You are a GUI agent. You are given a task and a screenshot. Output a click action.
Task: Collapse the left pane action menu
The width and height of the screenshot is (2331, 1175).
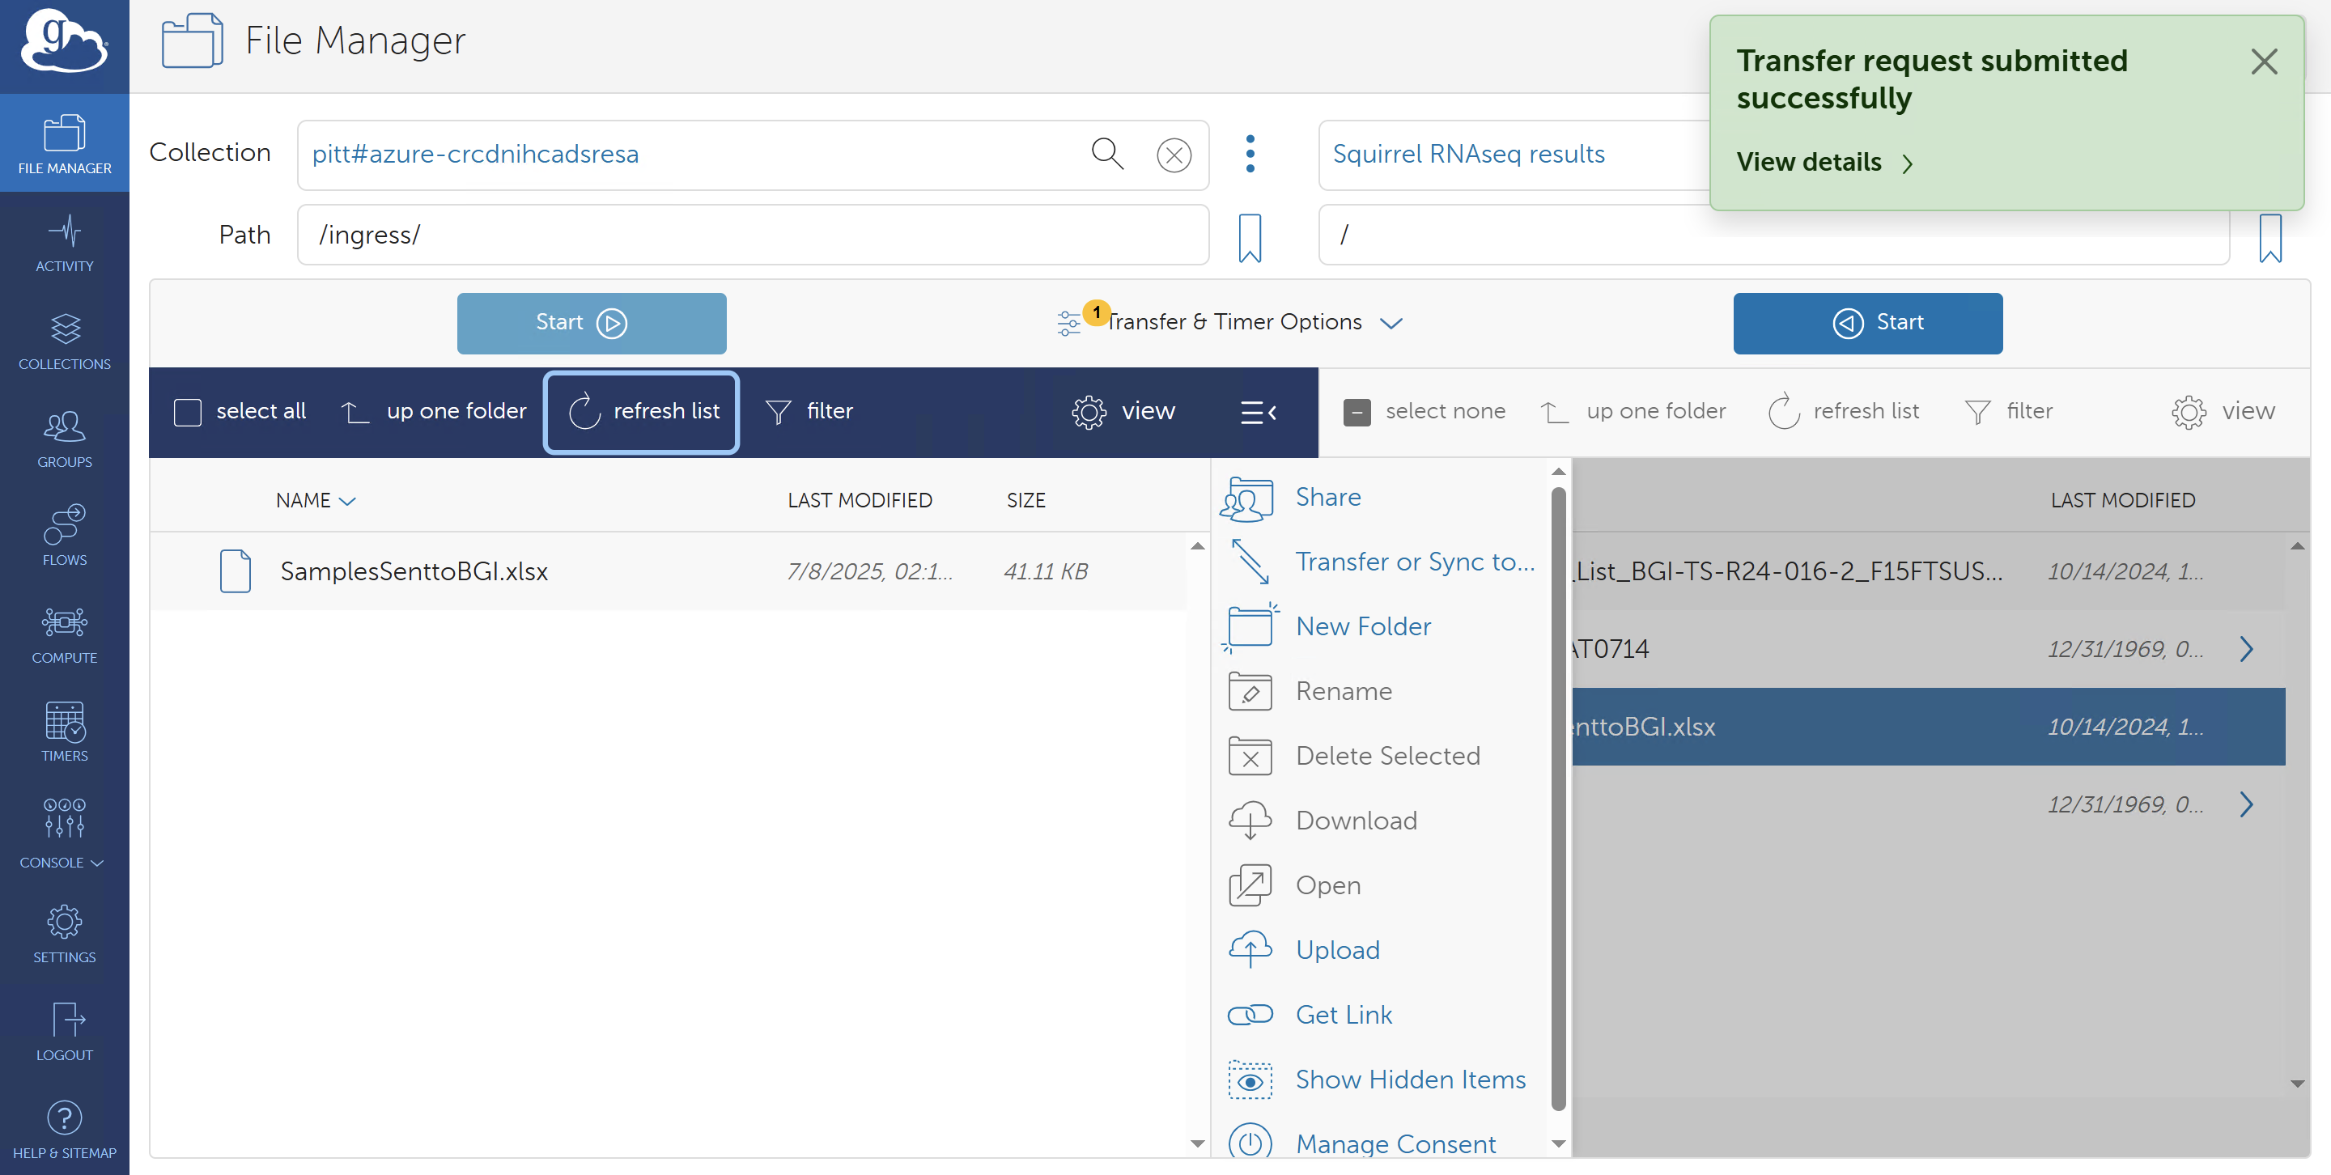pyautogui.click(x=1258, y=413)
